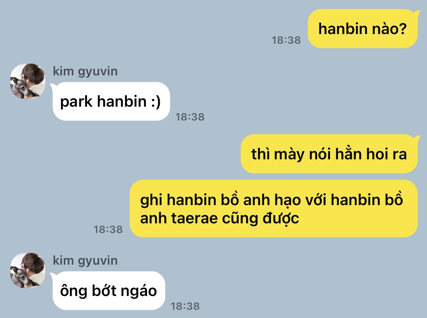Tap sender name above 'park hanbin :)' bubble
The image size is (427, 318).
(85, 71)
